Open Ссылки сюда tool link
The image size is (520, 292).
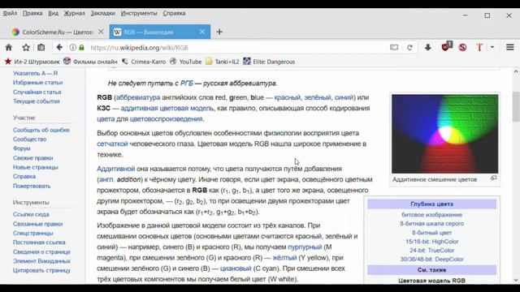tap(31, 214)
